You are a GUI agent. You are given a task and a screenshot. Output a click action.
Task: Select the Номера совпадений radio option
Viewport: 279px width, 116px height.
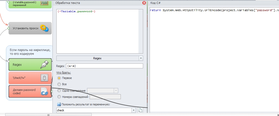click(x=59, y=97)
